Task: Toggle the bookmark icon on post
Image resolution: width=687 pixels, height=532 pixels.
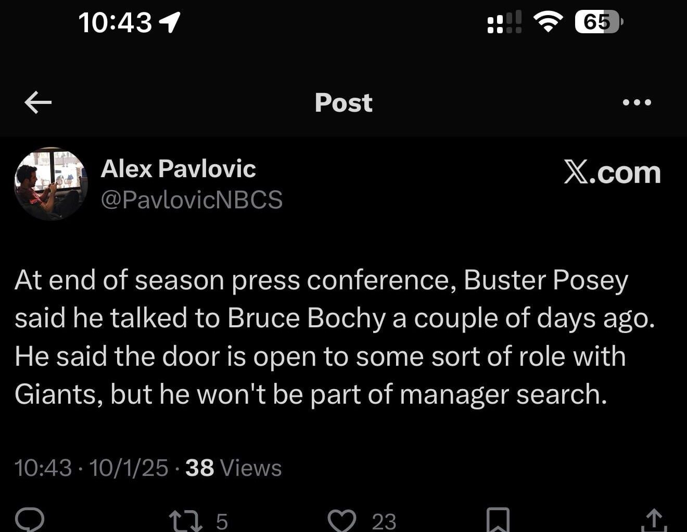Action: click(x=498, y=520)
